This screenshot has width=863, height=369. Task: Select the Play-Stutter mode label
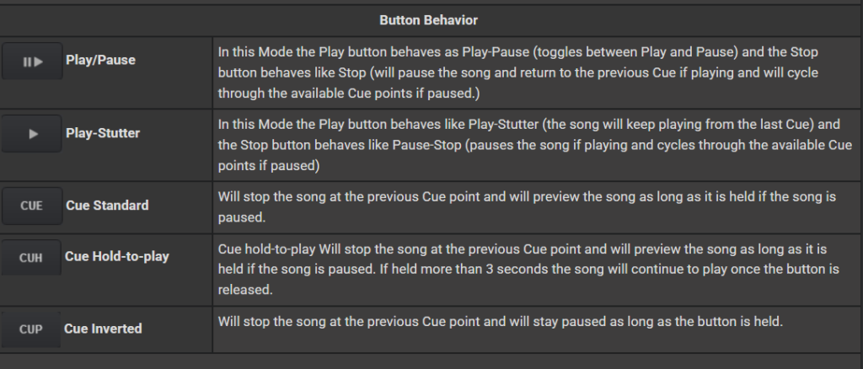tap(103, 133)
